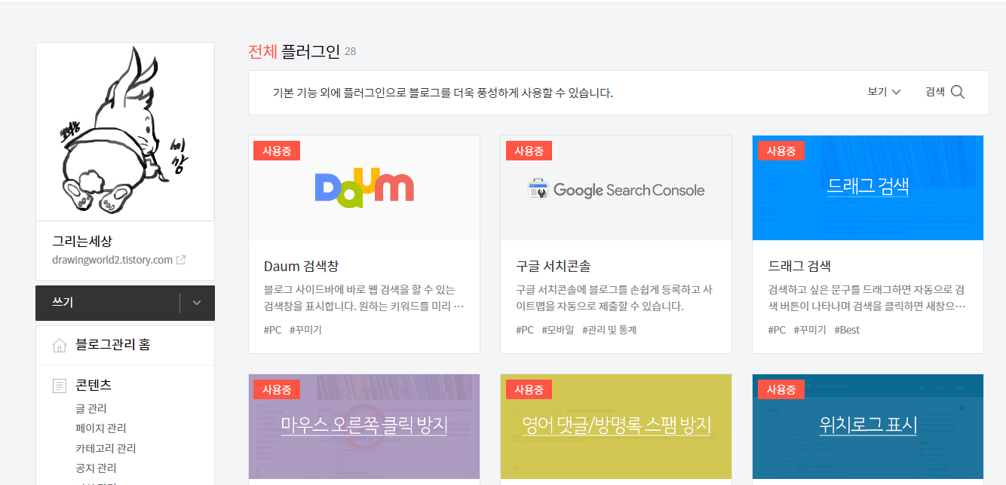The height and width of the screenshot is (485, 1006).
Task: Click #꾸미기 tag on Daum 검색창 card
Action: 305,330
